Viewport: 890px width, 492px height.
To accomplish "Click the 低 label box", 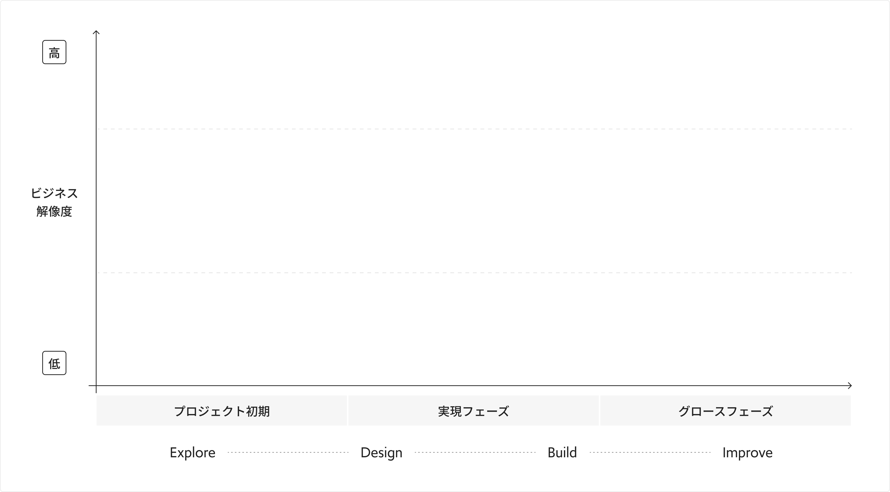I will tap(54, 363).
